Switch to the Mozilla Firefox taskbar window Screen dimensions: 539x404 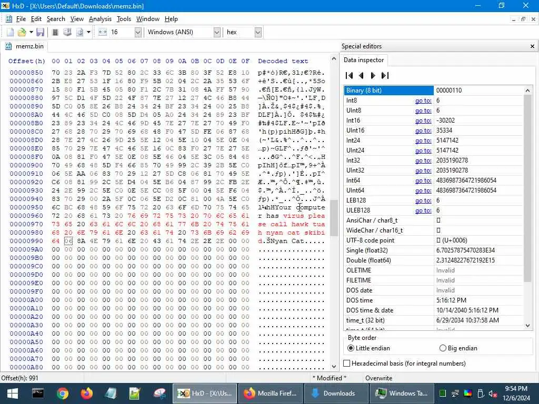click(x=270, y=393)
